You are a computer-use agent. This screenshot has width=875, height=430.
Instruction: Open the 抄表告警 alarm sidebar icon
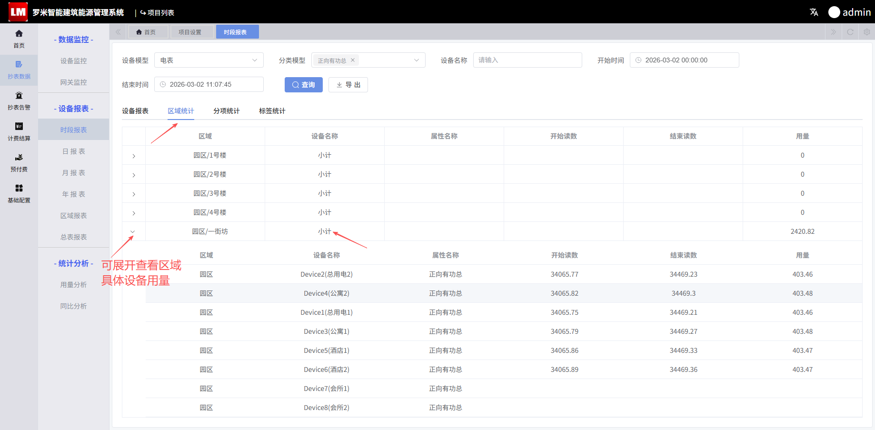tap(19, 100)
